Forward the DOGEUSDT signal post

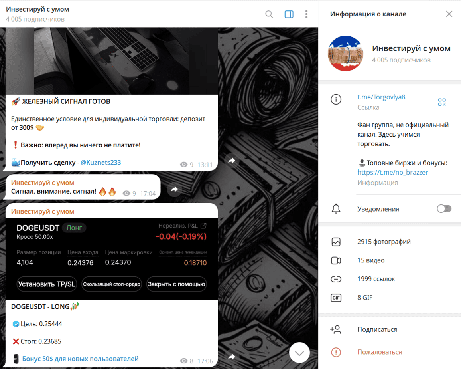tap(232, 357)
